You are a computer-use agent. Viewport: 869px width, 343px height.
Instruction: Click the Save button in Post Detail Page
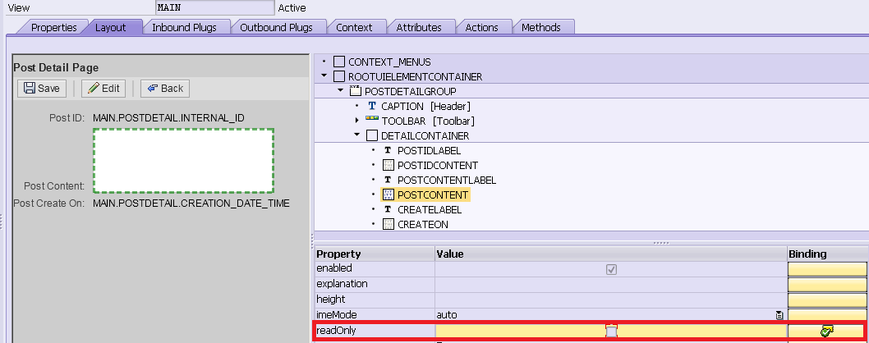pos(42,89)
